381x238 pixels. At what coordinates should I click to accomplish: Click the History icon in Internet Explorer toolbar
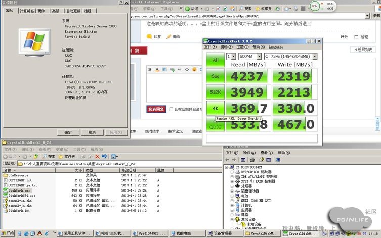pos(277,9)
